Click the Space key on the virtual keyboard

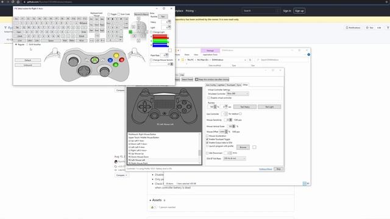pyautogui.click(x=51, y=41)
